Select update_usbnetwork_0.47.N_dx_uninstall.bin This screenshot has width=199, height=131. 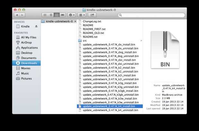tap(110, 48)
